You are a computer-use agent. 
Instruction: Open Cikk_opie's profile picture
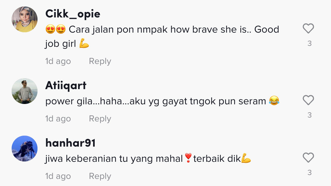coord(25,19)
